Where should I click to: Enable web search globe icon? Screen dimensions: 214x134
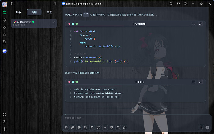tap(79, 128)
